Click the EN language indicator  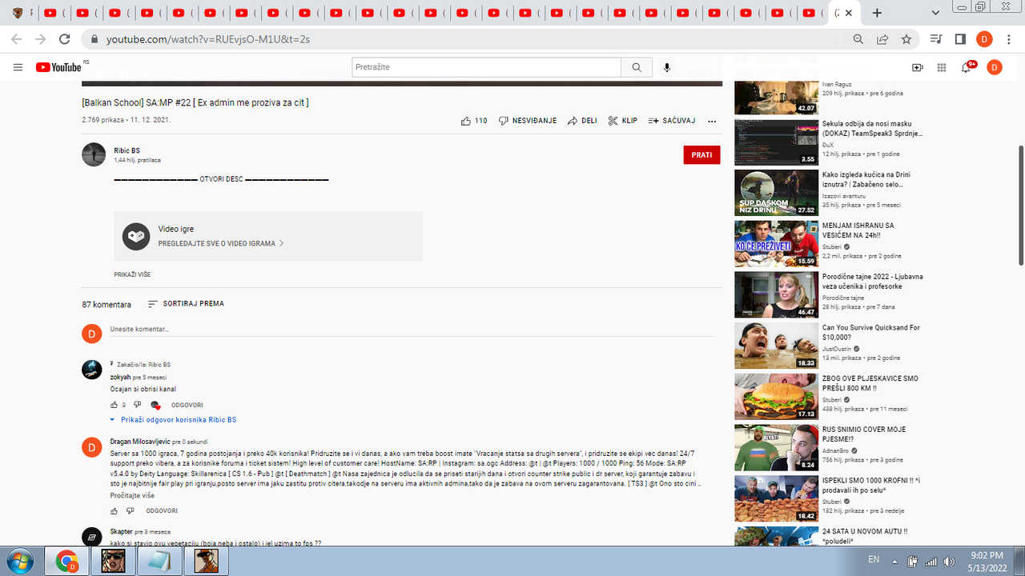[x=874, y=560]
